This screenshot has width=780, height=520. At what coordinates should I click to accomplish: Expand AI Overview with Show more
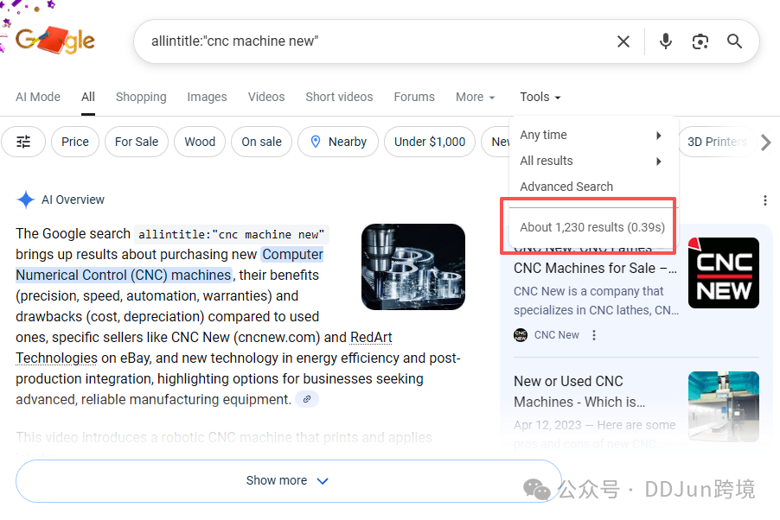point(289,481)
